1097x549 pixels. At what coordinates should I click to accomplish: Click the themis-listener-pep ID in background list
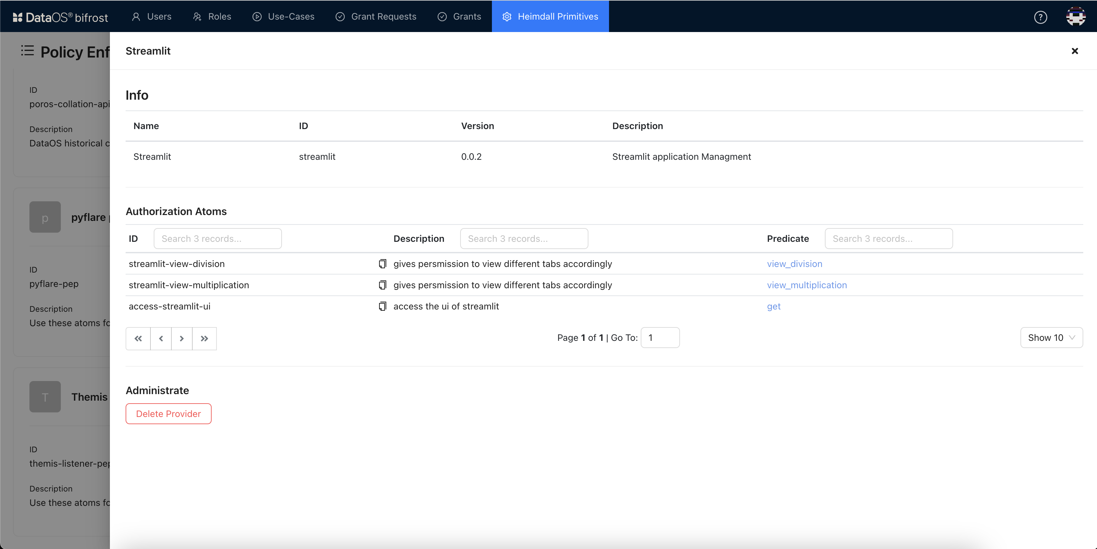[x=70, y=463]
